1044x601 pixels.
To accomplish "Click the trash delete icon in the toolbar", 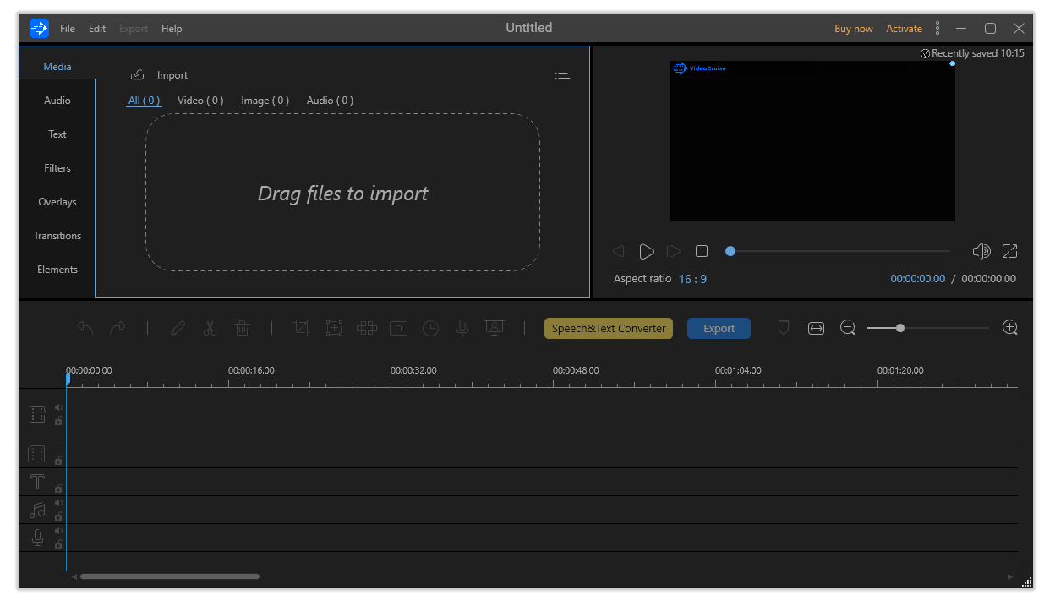I will (242, 329).
